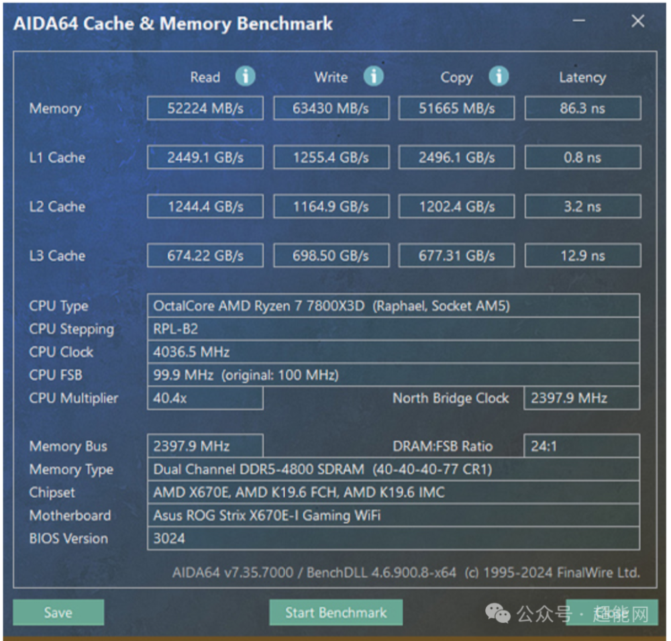Click the North Bridge Clock value field
Viewport: 671px width, 641px height.
pos(582,398)
